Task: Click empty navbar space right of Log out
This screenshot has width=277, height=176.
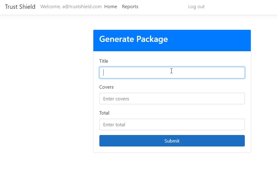Action: point(241,7)
